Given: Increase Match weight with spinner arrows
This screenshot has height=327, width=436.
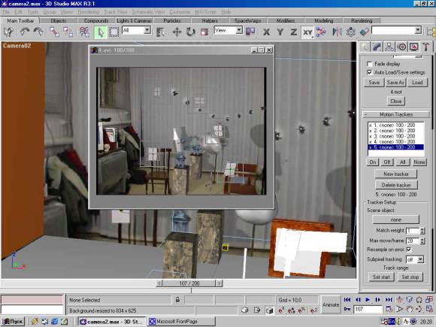Looking at the screenshot, I should 422,229.
